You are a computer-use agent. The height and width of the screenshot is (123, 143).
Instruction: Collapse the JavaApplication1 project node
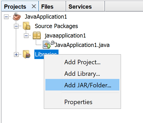click(6, 17)
